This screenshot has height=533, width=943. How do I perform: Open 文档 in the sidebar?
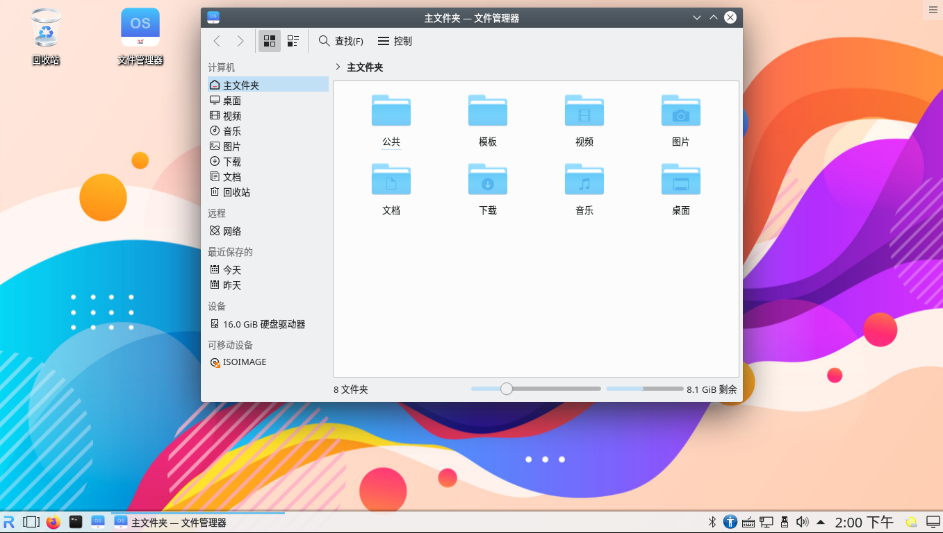point(268,176)
